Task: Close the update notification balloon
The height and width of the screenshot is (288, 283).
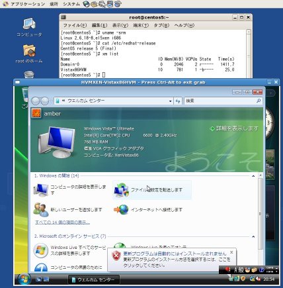Action: coord(231,252)
